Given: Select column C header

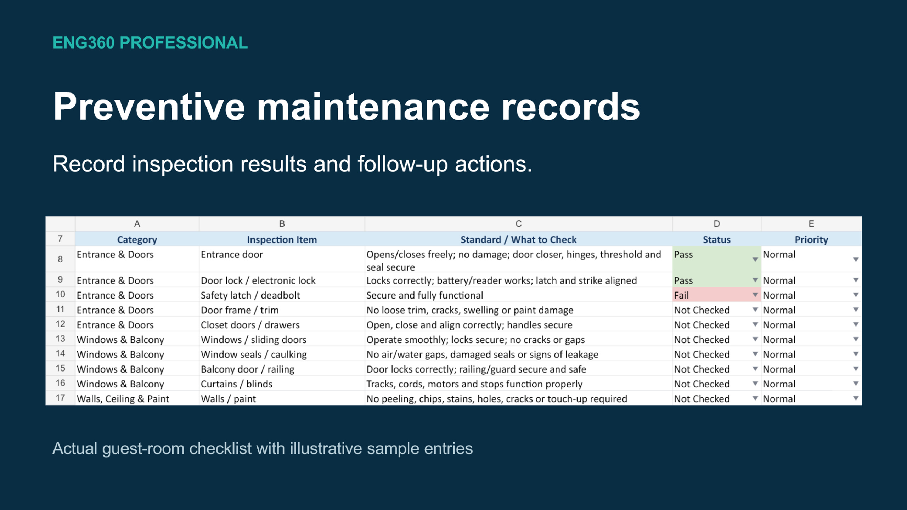Looking at the screenshot, I should click(x=519, y=224).
